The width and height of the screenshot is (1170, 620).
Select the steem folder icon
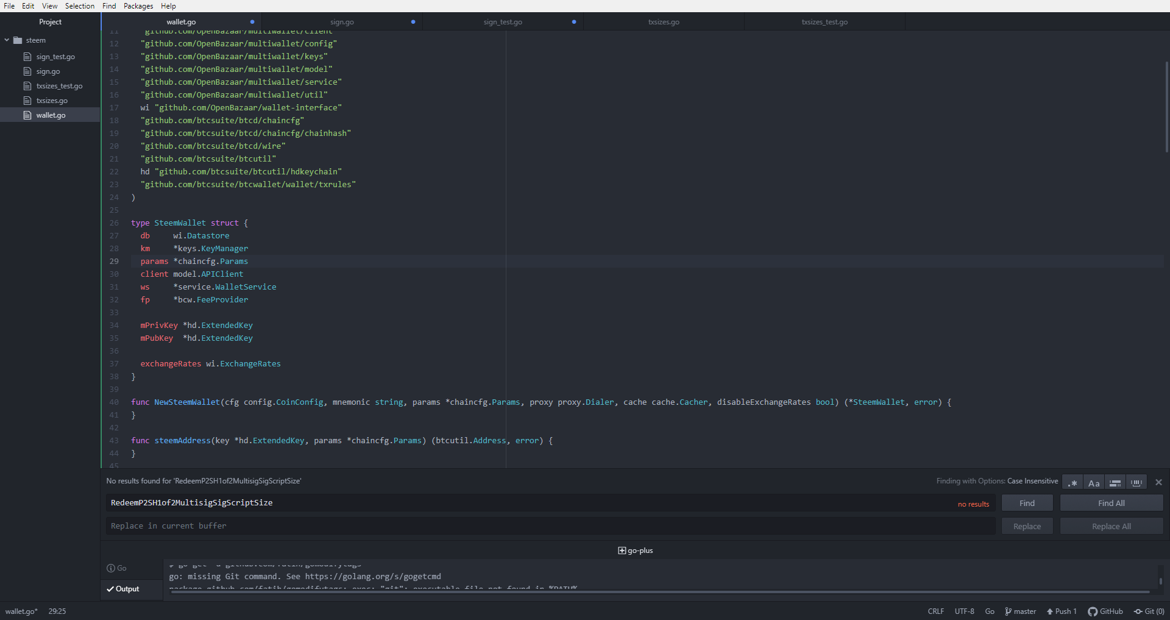pyautogui.click(x=18, y=40)
